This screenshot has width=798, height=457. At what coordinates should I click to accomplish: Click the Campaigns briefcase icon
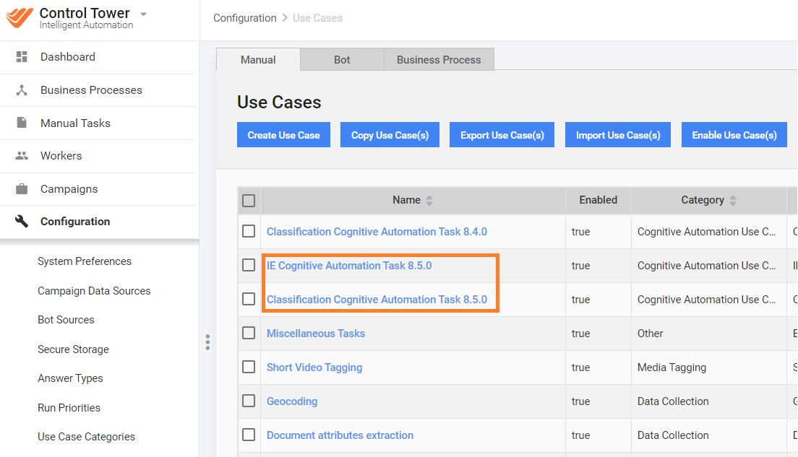22,188
